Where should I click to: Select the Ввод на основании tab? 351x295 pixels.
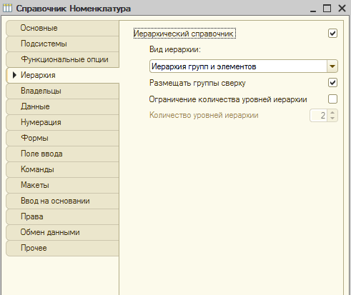point(62,201)
